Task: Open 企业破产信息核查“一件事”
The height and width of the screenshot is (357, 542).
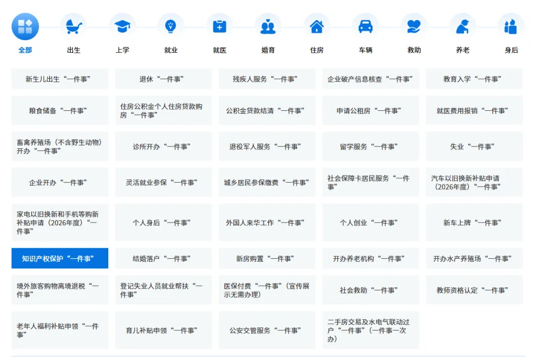Action: (x=370, y=79)
